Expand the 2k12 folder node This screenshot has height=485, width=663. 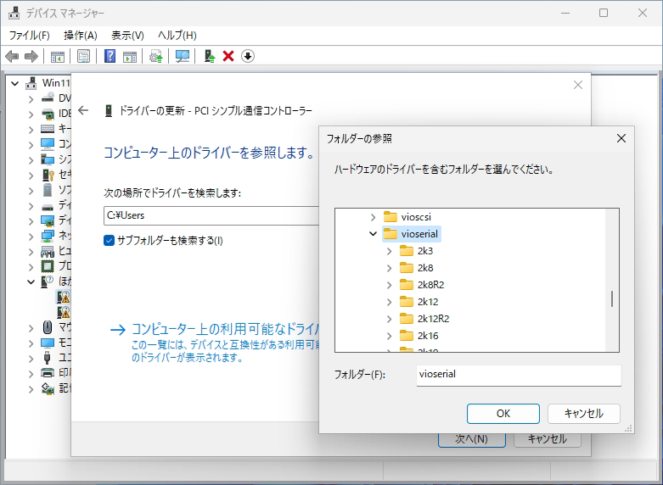(390, 302)
